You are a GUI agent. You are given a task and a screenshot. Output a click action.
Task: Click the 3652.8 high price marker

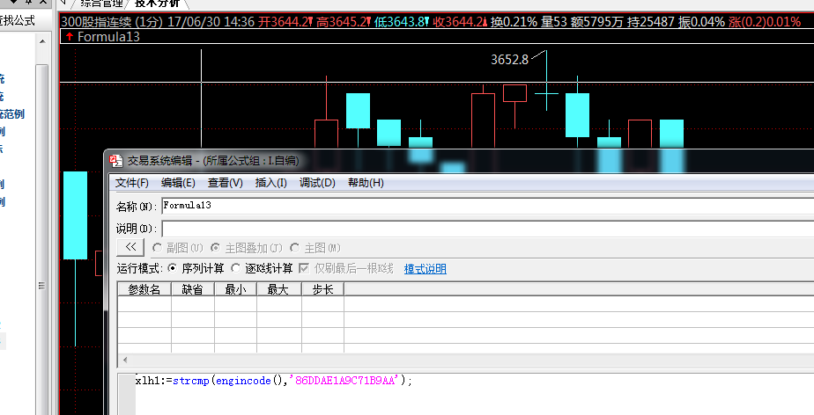pyautogui.click(x=509, y=60)
